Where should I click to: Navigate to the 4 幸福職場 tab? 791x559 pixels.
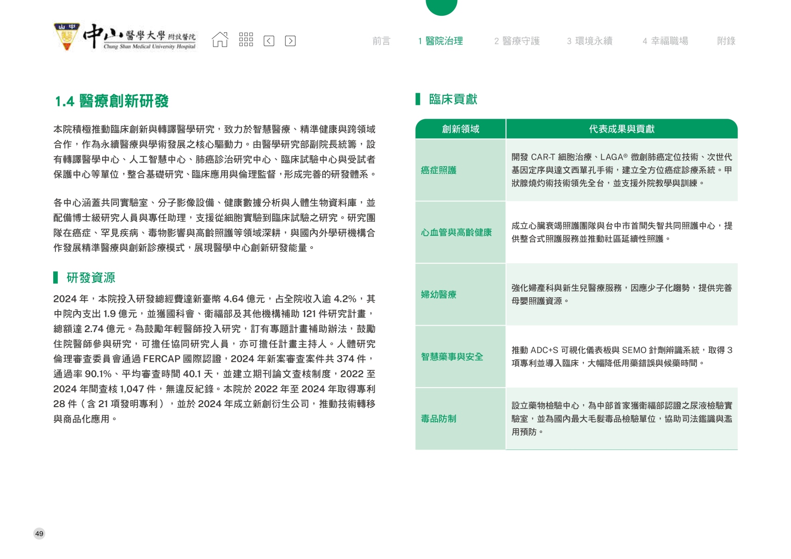point(665,41)
